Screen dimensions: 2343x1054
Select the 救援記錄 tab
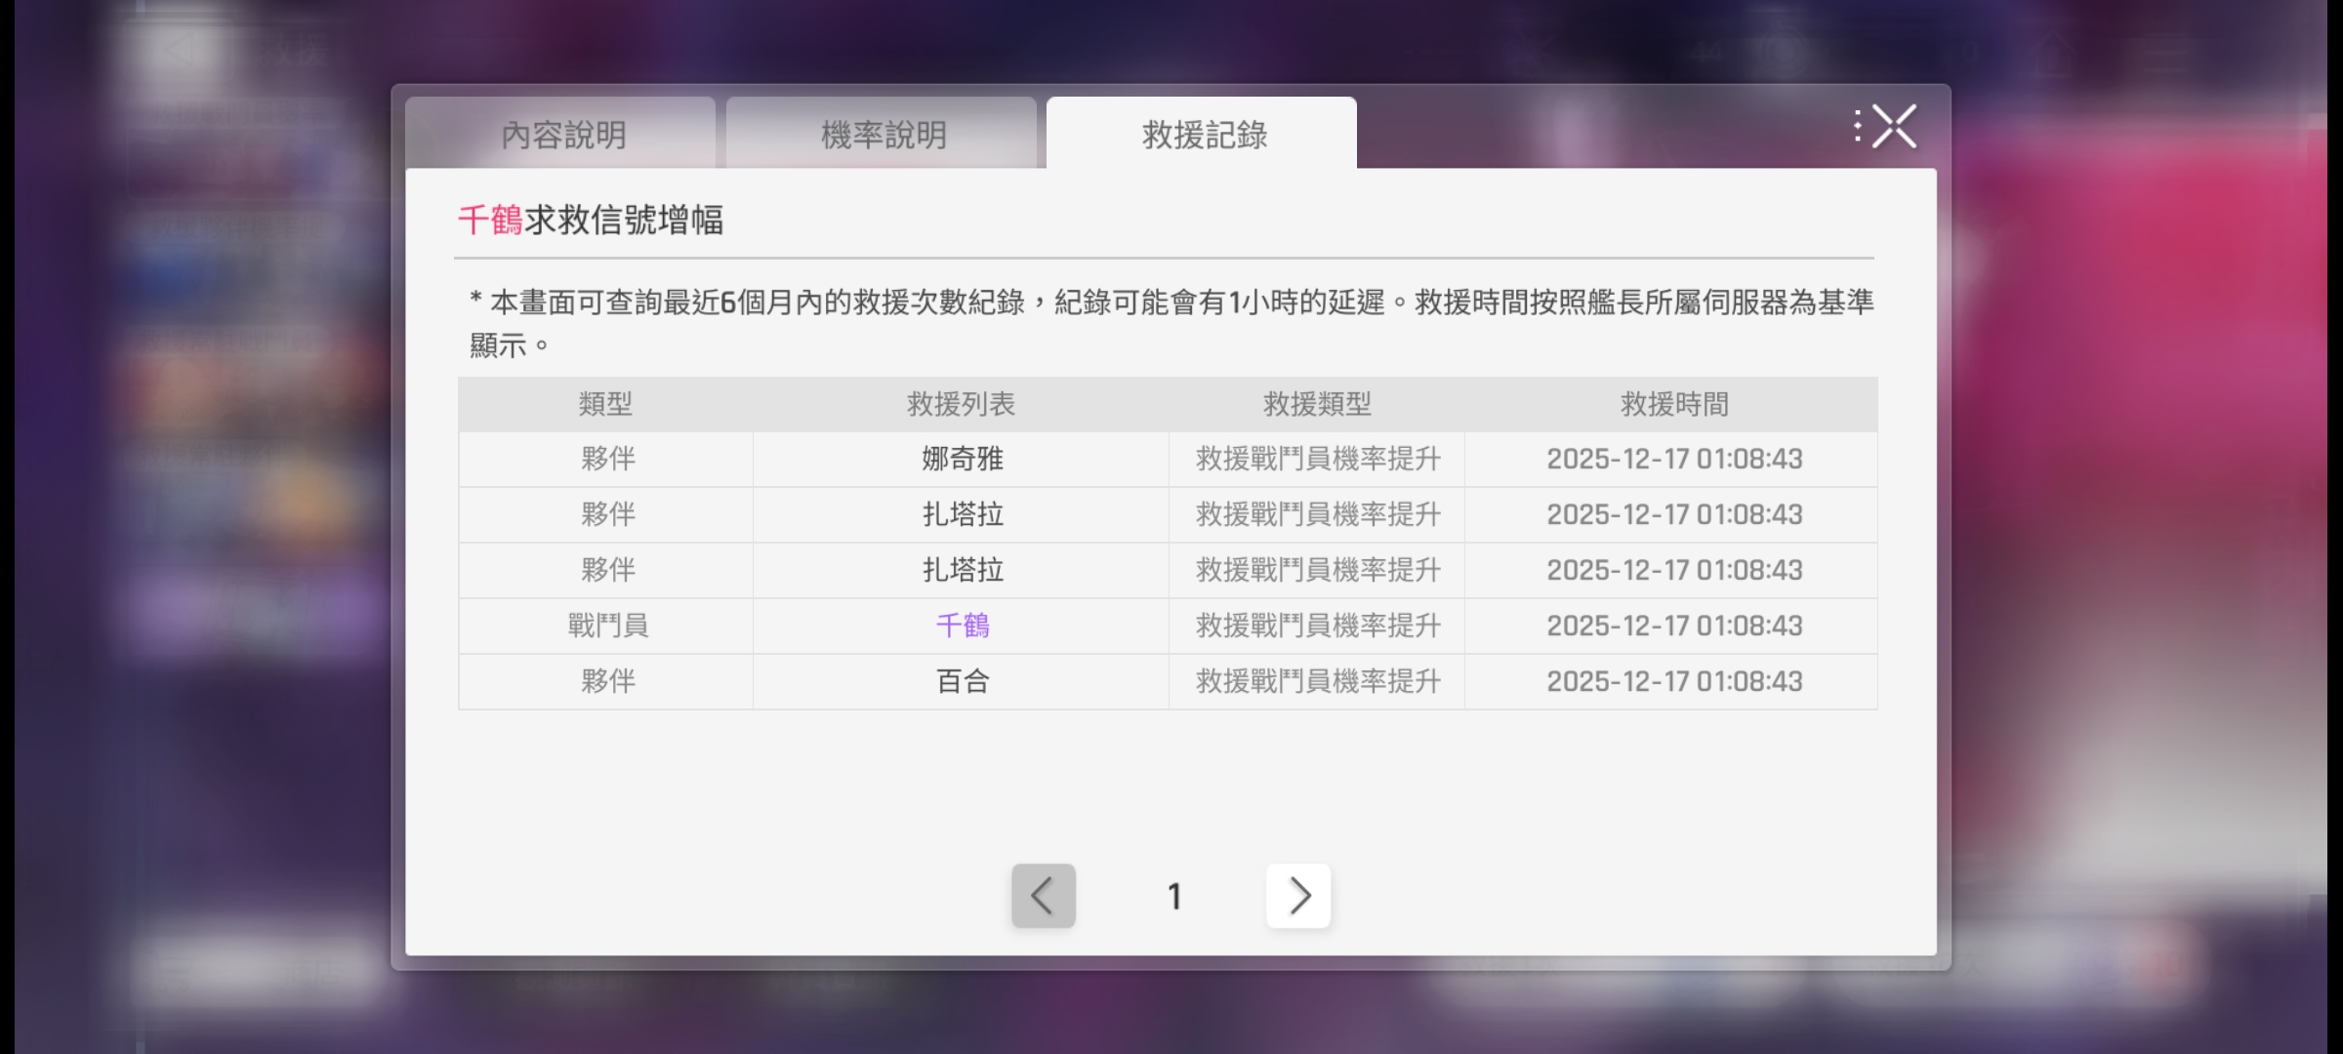(1203, 135)
